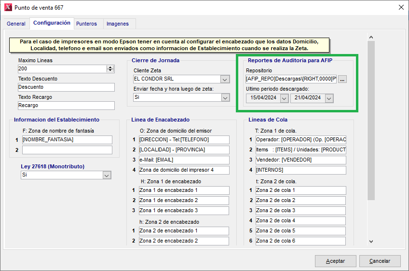Switch to the General tab

[16, 24]
